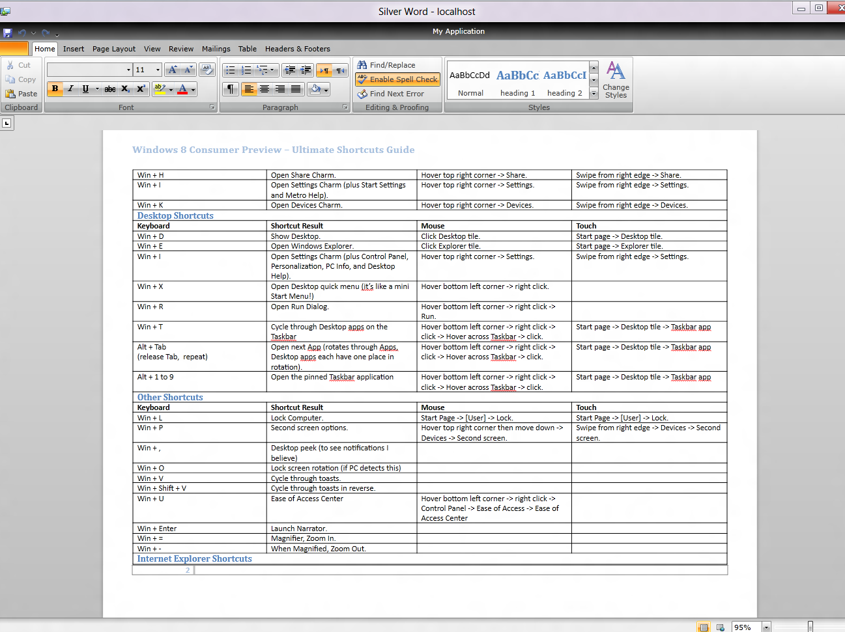Open underline style dropdown arrow
845x632 pixels.
(97, 89)
